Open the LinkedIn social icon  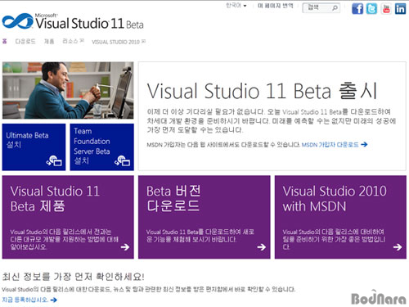tap(400, 8)
